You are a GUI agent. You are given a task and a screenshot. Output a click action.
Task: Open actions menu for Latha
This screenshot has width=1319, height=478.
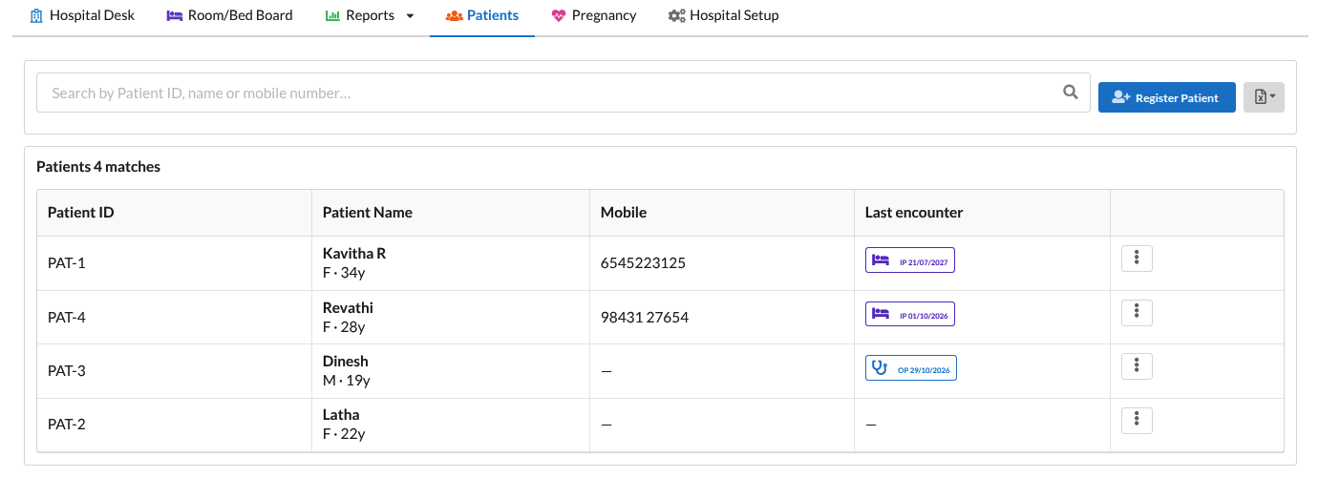pos(1137,420)
